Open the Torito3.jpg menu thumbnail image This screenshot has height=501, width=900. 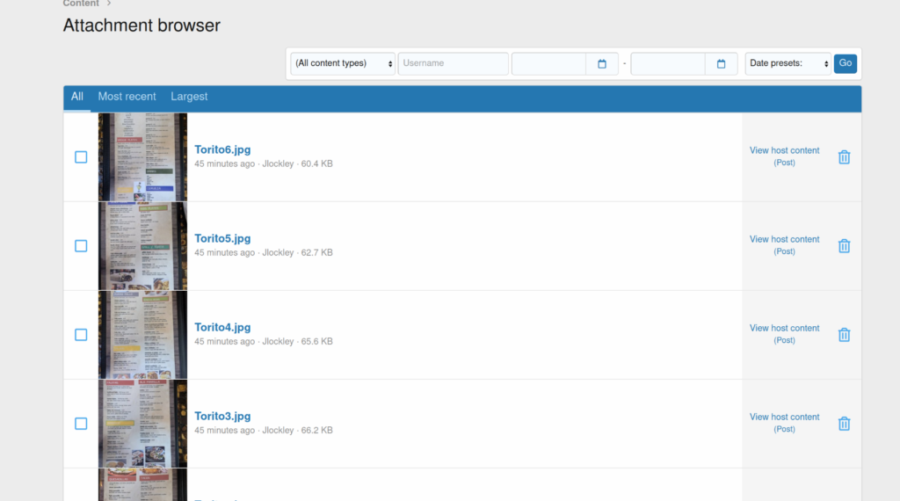(142, 424)
